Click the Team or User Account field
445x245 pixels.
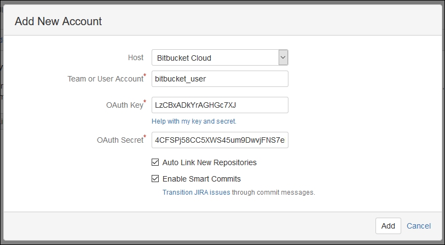click(x=220, y=79)
